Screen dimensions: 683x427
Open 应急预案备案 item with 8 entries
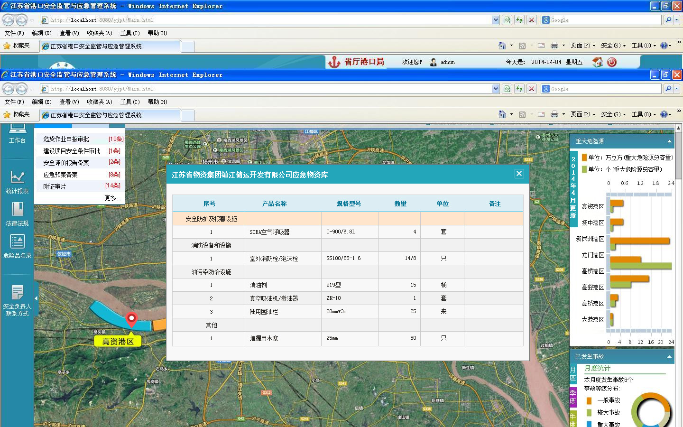coord(60,175)
